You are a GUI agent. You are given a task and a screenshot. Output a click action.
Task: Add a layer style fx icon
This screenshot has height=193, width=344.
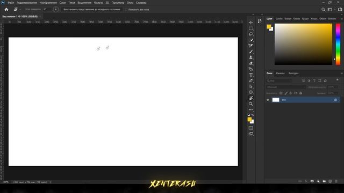pos(306,181)
